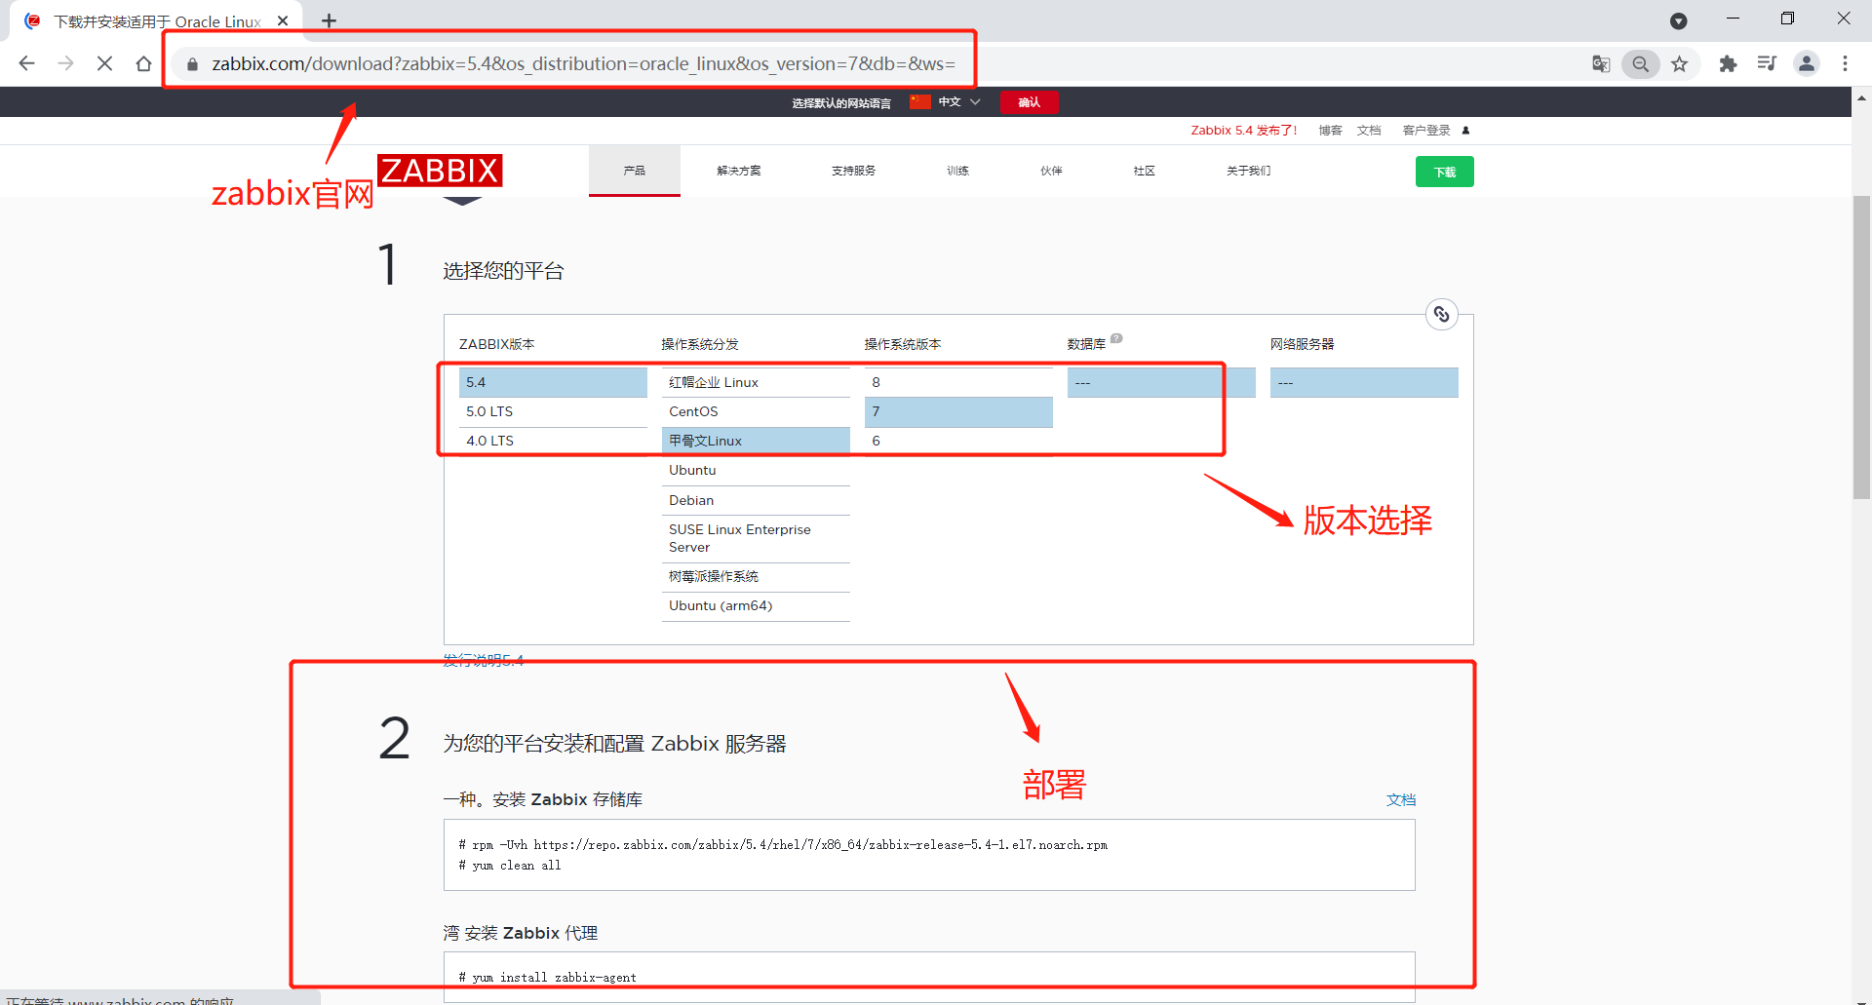The width and height of the screenshot is (1872, 1005).
Task: Copy the platform selection permalink icon
Action: point(1441,314)
